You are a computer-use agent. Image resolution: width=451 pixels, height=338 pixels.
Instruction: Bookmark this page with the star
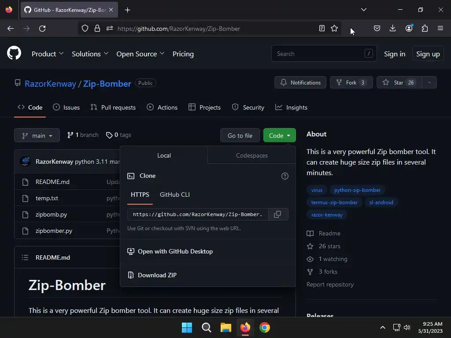click(x=334, y=29)
